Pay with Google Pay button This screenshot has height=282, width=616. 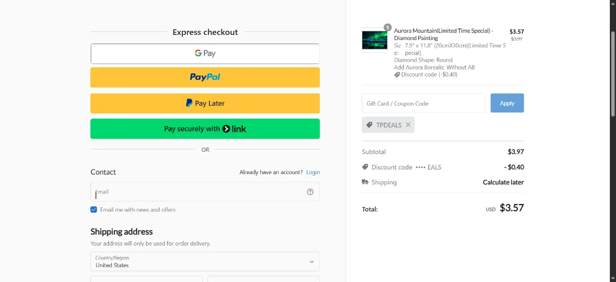[x=205, y=53]
